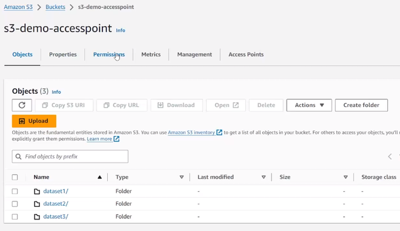400x231 pixels.
Task: Go to previous page arrow
Action: click(390, 157)
